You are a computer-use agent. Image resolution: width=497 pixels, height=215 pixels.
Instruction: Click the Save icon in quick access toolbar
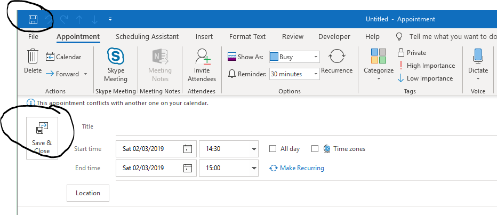tap(33, 20)
